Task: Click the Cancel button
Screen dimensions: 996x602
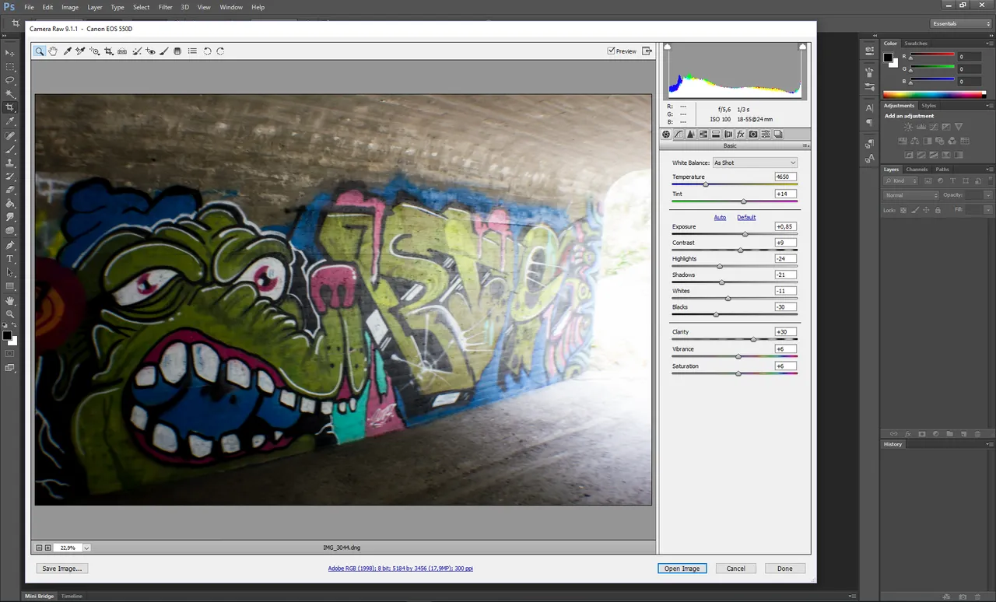Action: click(x=736, y=569)
